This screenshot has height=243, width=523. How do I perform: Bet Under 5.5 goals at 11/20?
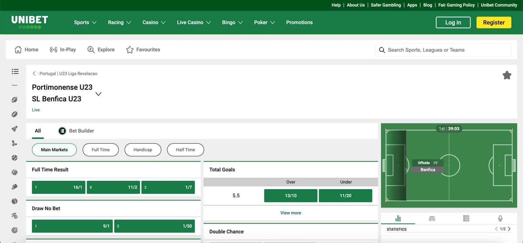click(x=346, y=196)
